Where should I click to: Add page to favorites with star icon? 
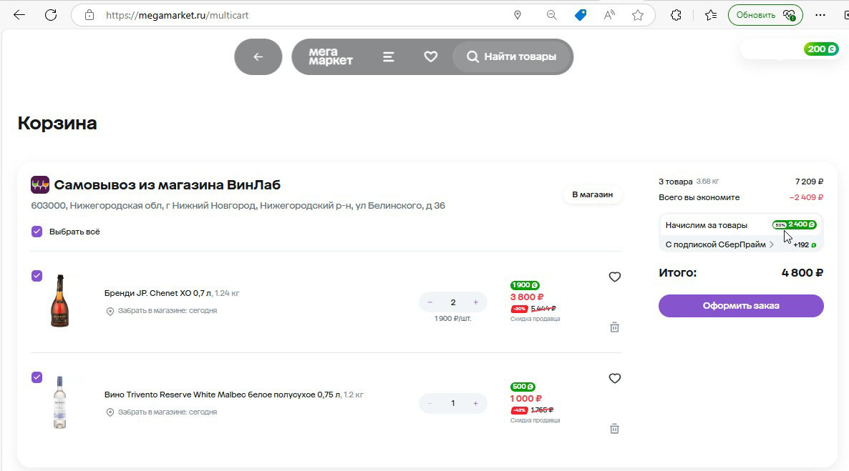(638, 15)
